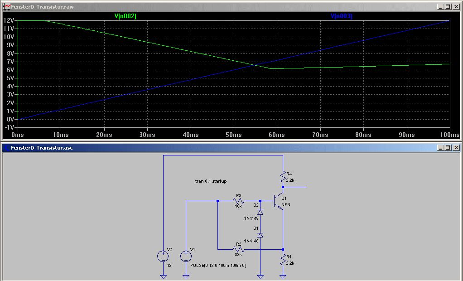Select the Q1 NPN transistor symbol
The height and width of the screenshot is (281, 463).
point(279,202)
